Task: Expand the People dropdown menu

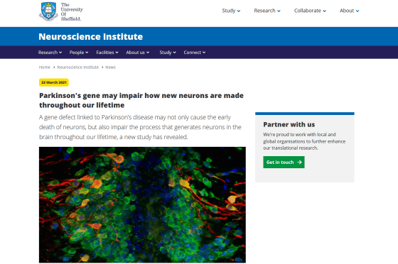Action: click(79, 53)
